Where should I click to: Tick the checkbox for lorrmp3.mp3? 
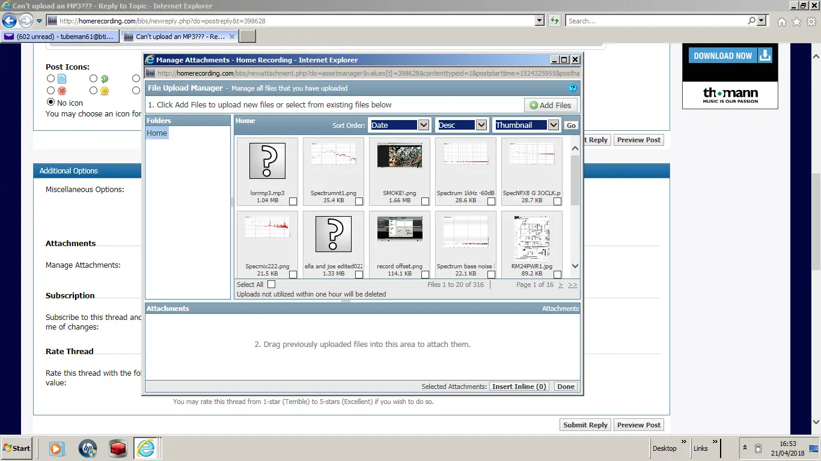click(293, 202)
